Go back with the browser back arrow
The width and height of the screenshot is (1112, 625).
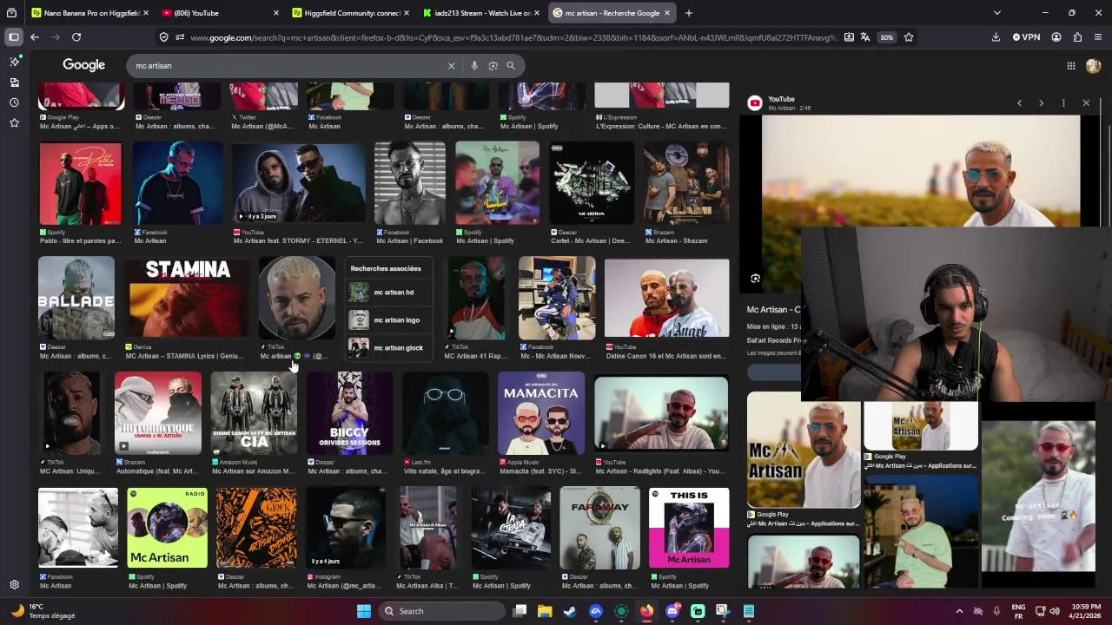[35, 37]
